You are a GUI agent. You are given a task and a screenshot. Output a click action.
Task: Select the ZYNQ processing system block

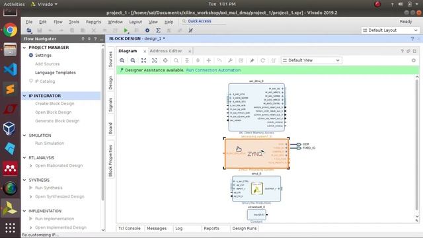[x=256, y=153]
